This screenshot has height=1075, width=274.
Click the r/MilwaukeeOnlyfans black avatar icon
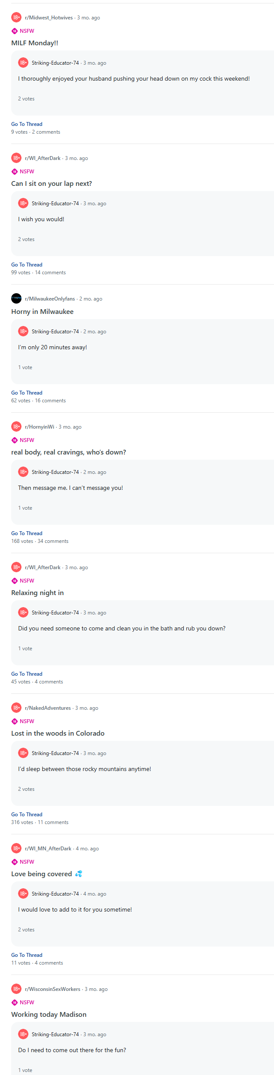pos(16,298)
